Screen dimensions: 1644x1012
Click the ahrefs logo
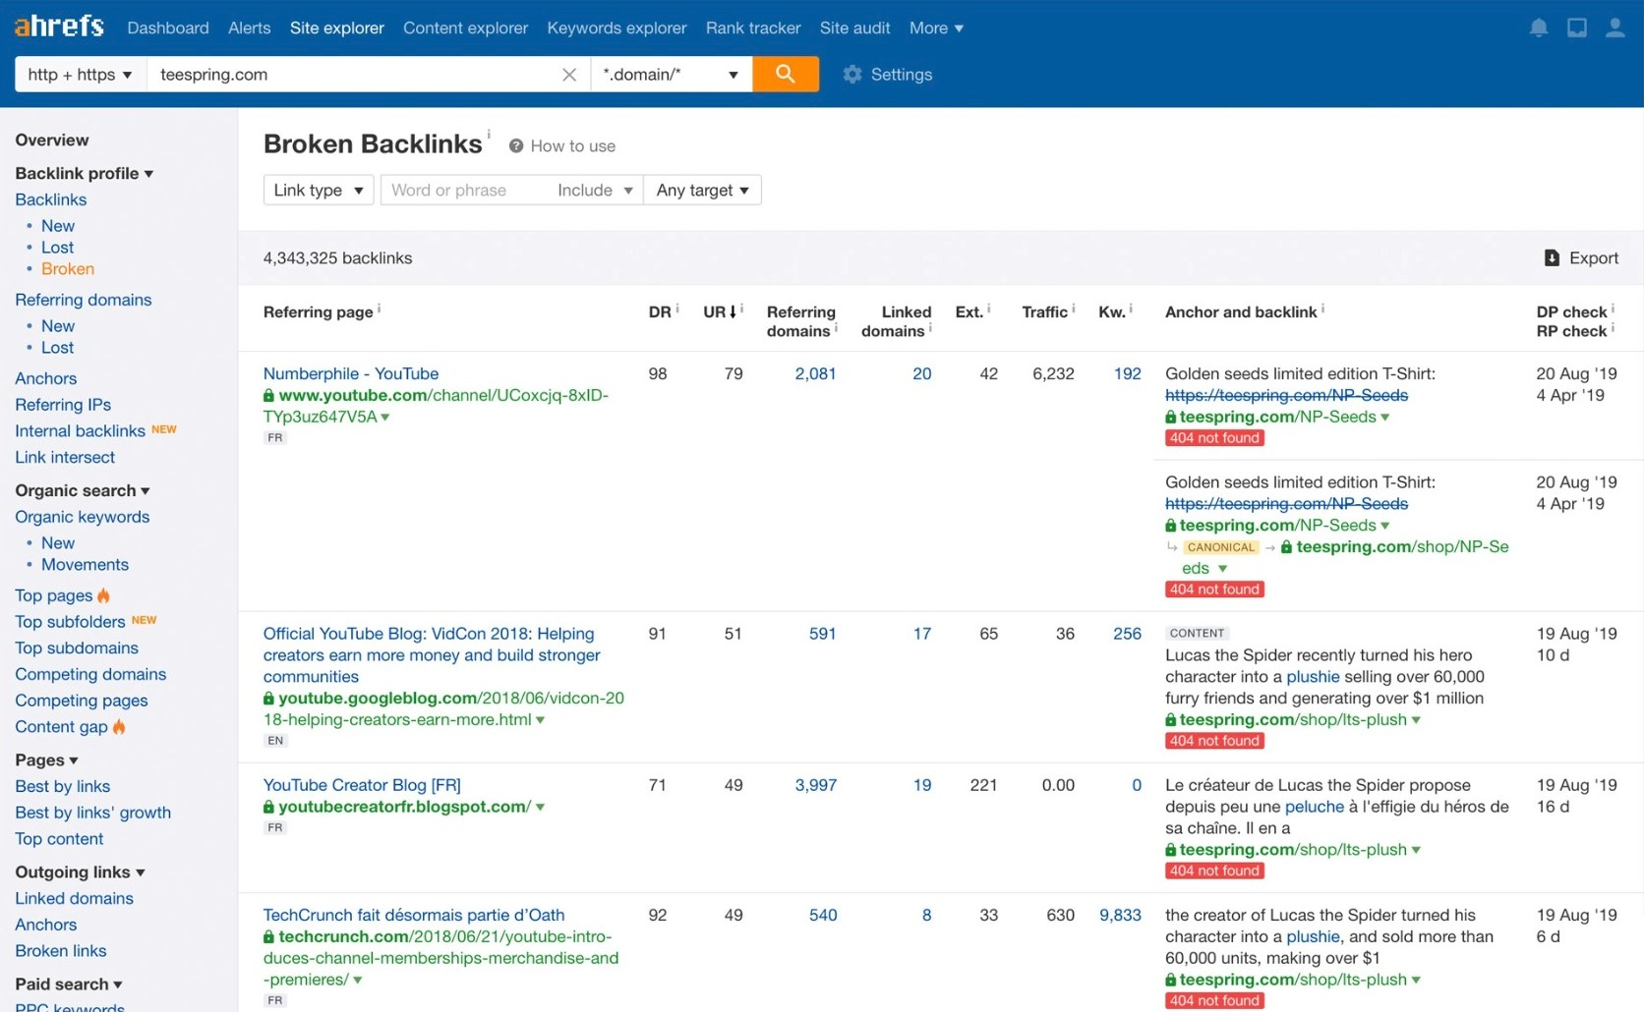[x=59, y=26]
